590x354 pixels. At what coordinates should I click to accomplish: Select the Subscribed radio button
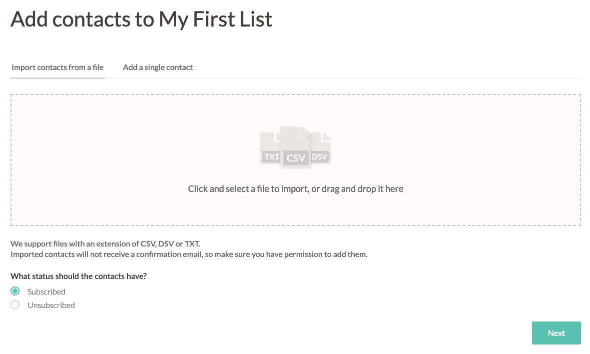pyautogui.click(x=16, y=291)
